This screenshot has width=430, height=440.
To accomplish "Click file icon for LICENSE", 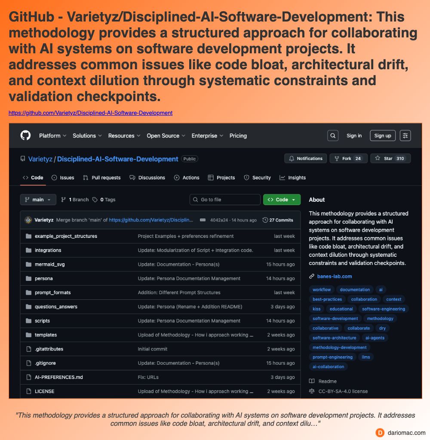I will 28,391.
